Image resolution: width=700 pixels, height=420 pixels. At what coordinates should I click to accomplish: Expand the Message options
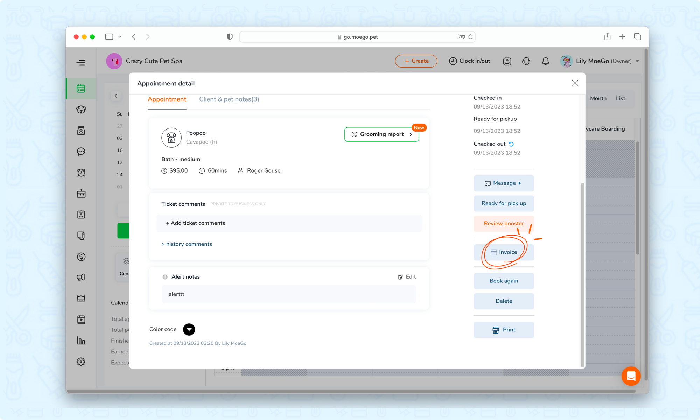pyautogui.click(x=504, y=183)
